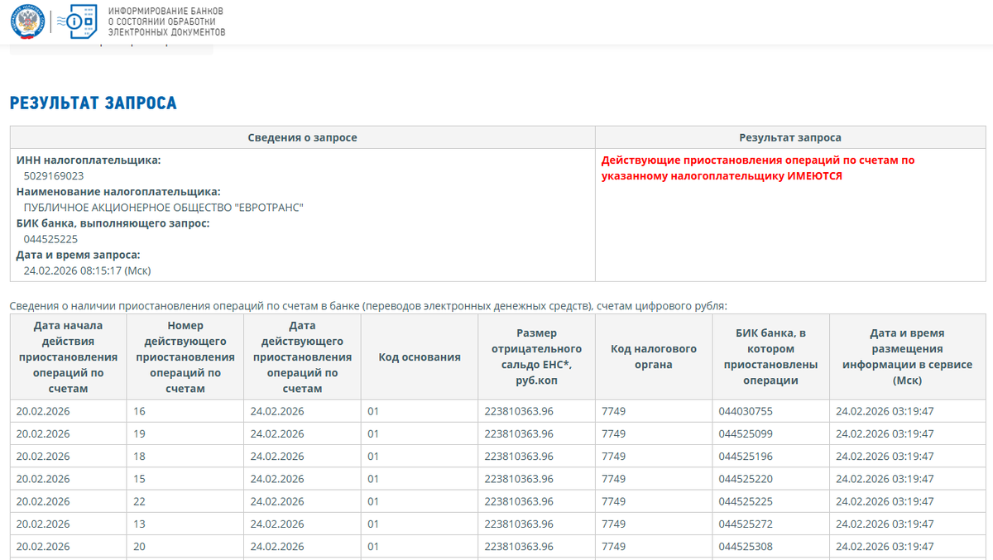Select suspension number 20 in the table
993x560 pixels.
[x=139, y=546]
